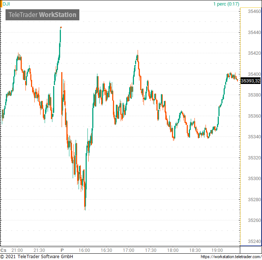This screenshot has height=260, width=262.
Task: Click the 21:30 time axis label
Action: tap(39, 250)
